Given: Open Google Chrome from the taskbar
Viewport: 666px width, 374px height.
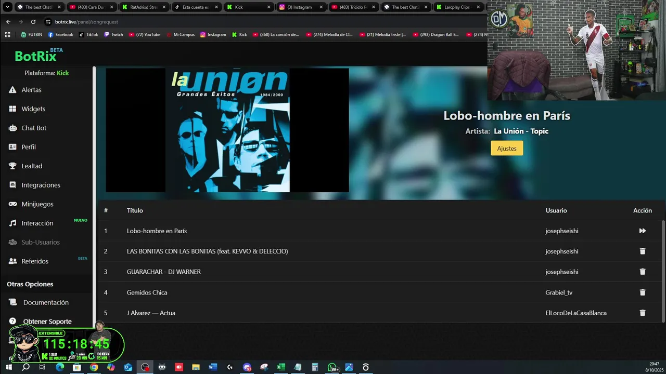Looking at the screenshot, I should point(94,367).
